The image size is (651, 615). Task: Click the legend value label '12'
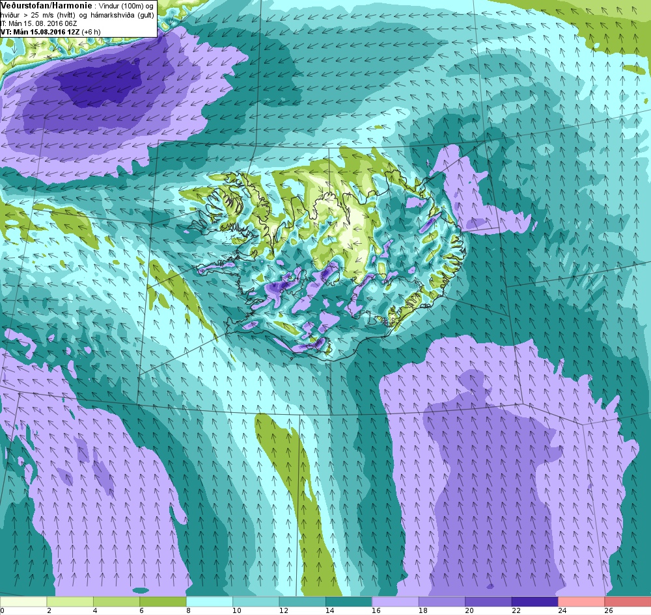[283, 610]
